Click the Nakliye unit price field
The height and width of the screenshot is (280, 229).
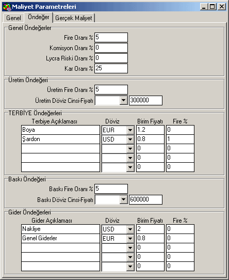click(x=150, y=229)
